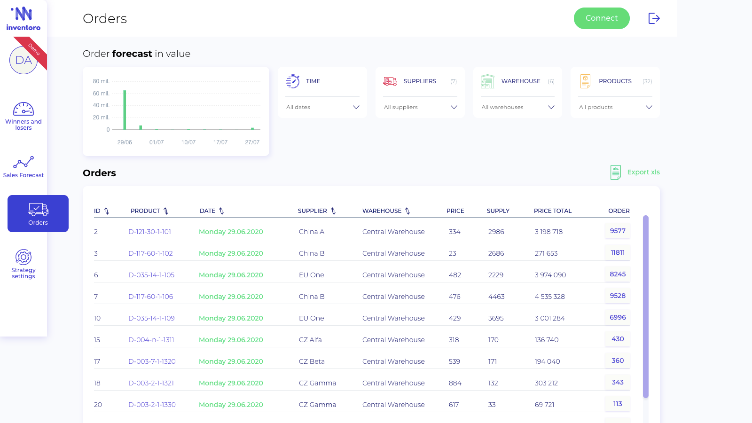Select the Orders sidebar tab
Image resolution: width=752 pixels, height=423 pixels.
(x=38, y=213)
